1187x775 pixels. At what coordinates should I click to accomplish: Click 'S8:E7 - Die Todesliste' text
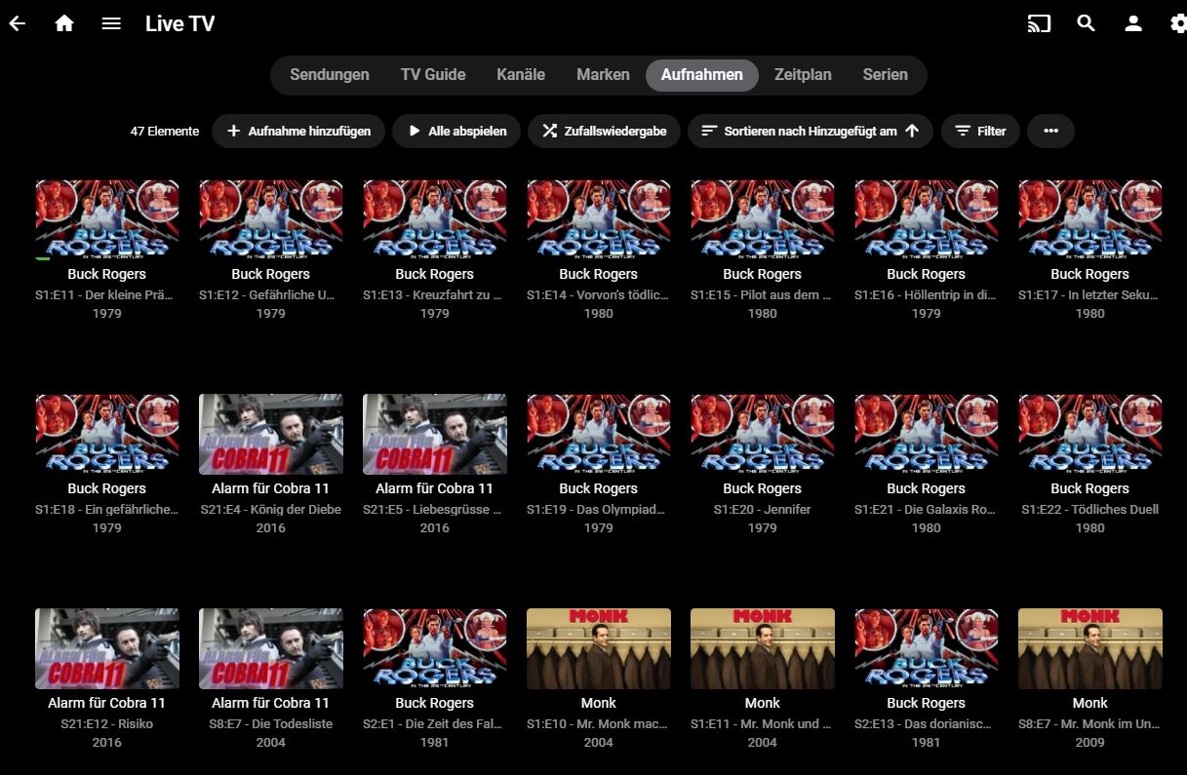coord(271,723)
